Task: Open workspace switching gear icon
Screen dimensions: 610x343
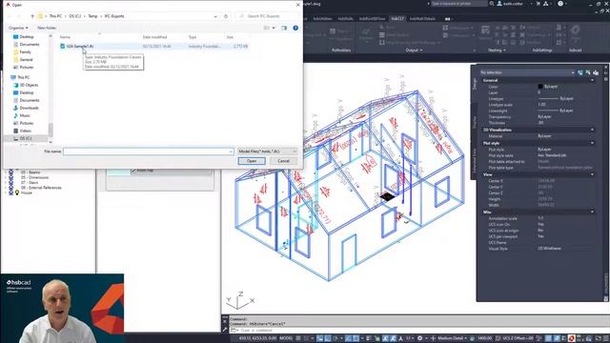Action: tap(419, 338)
